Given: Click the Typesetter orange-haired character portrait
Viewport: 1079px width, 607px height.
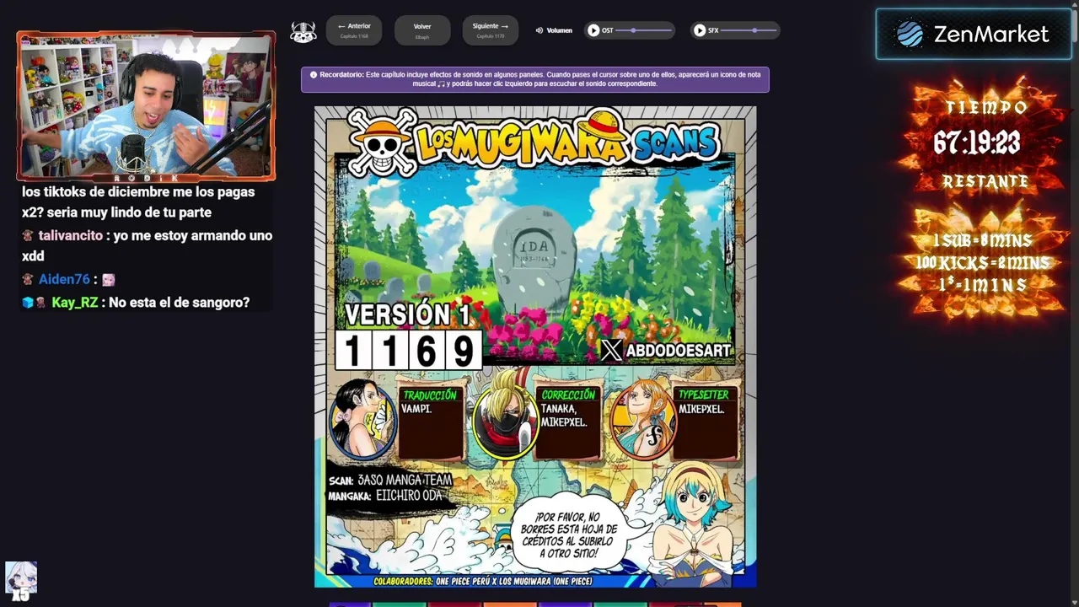Looking at the screenshot, I should [x=644, y=418].
